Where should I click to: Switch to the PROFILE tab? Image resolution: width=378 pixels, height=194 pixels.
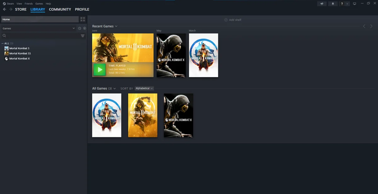(x=82, y=9)
